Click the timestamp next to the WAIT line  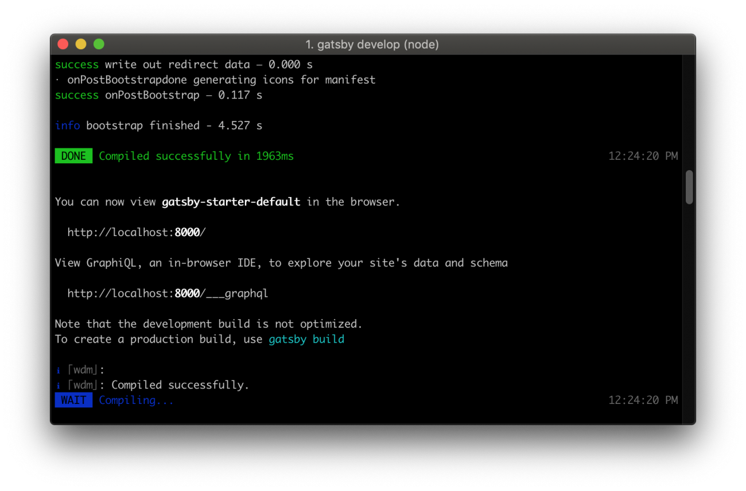[x=643, y=400]
